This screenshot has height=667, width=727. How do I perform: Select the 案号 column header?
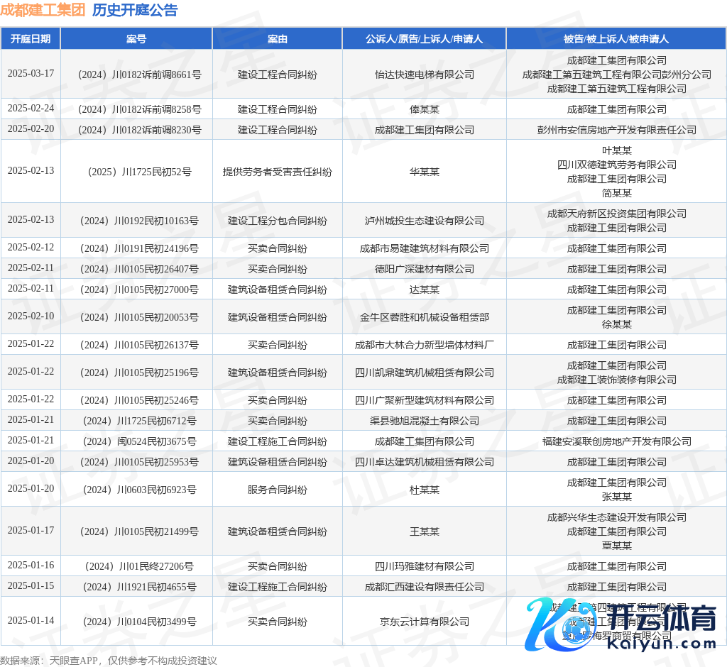click(136, 39)
